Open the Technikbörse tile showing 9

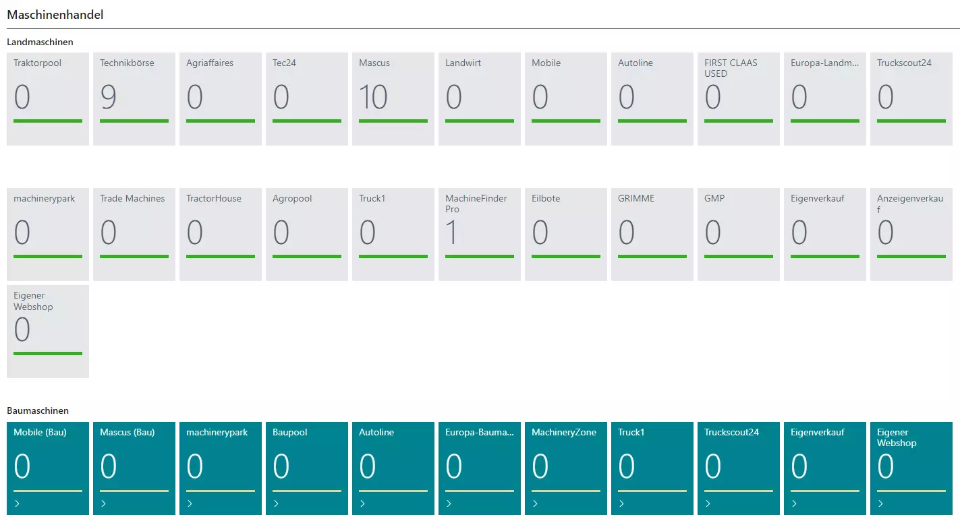[x=134, y=98]
